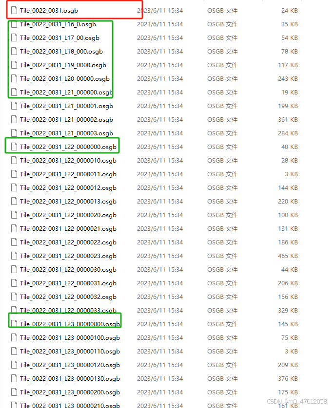Select file Tile_0022_0031_L23_00000200.osgb
The image size is (336, 408).
(70, 392)
